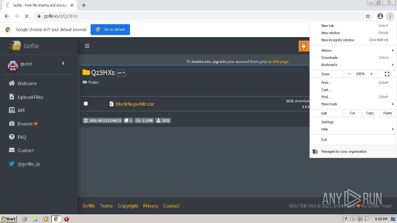The width and height of the screenshot is (397, 223).
Task: Open the profile page link
Action: coord(278,62)
